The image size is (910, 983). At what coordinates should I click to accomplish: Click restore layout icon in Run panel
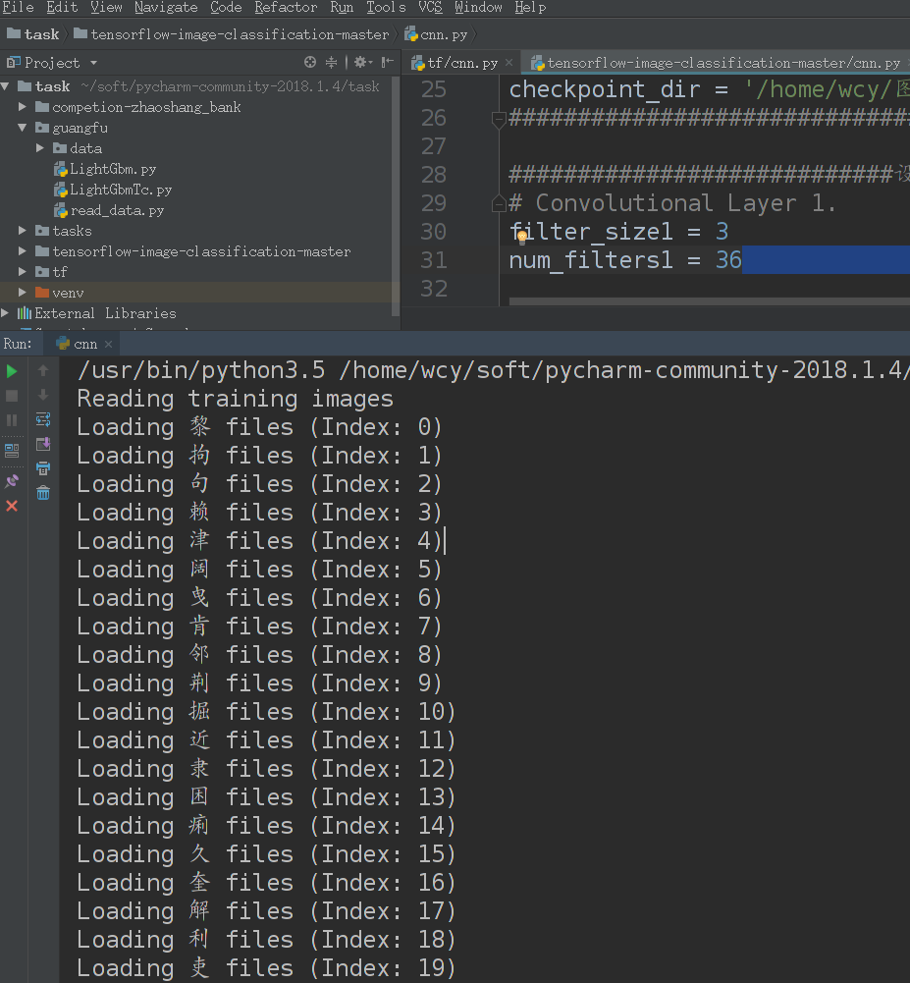point(12,450)
